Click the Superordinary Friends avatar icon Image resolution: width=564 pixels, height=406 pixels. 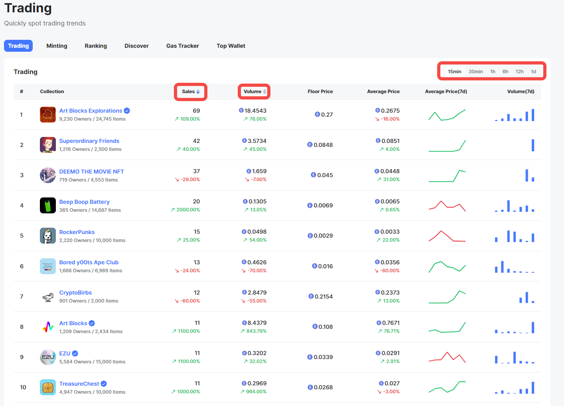coord(48,145)
